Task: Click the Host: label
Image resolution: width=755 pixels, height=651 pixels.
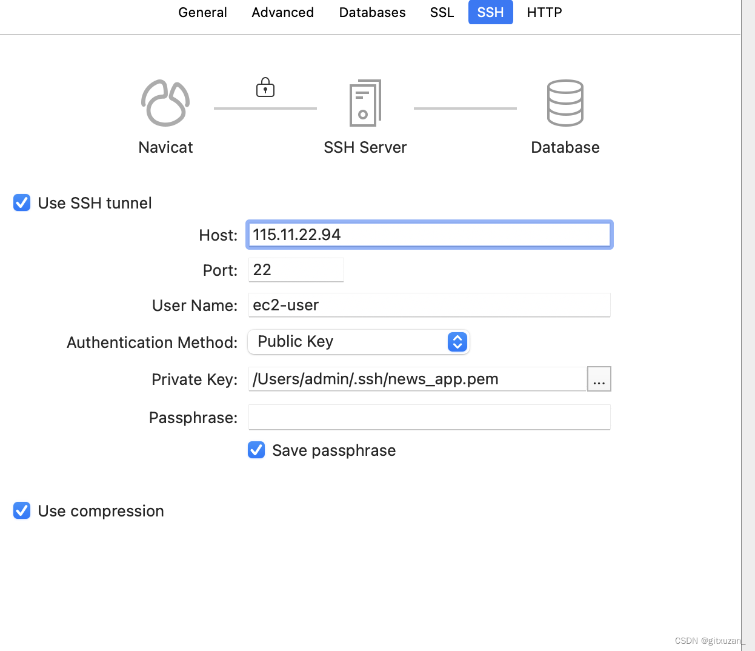Action: pyautogui.click(x=218, y=235)
